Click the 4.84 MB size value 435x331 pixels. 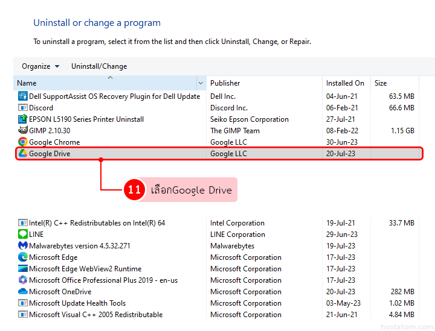[402, 315]
